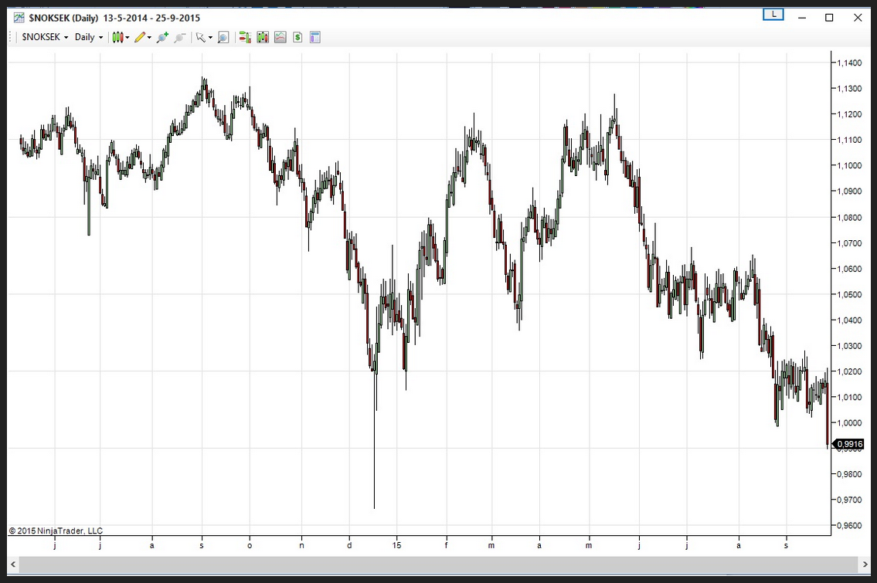Viewport: 877px width, 583px height.
Task: Click the left scroll arrow of horizontal scrollbar
Action: (13, 564)
